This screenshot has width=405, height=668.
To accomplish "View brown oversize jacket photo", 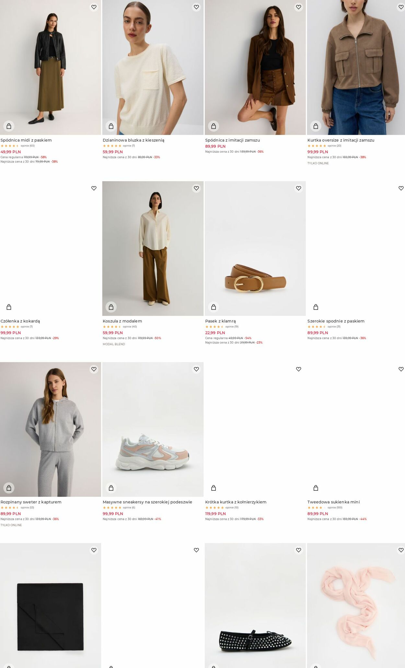I will tap(356, 67).
